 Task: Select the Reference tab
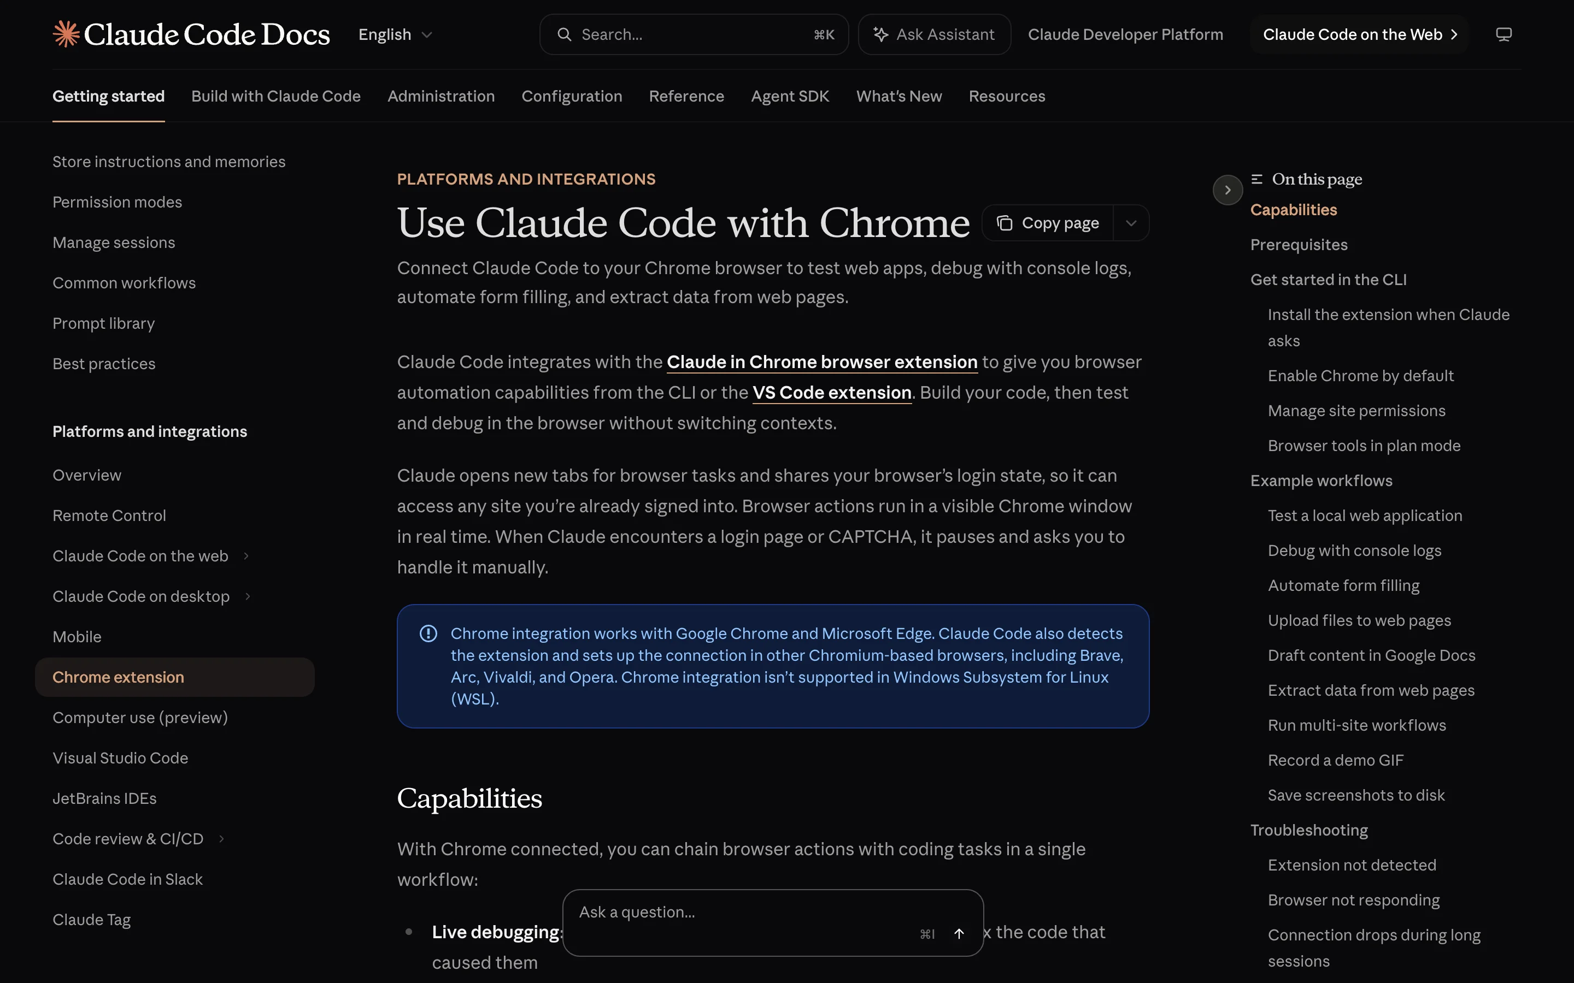pyautogui.click(x=686, y=96)
